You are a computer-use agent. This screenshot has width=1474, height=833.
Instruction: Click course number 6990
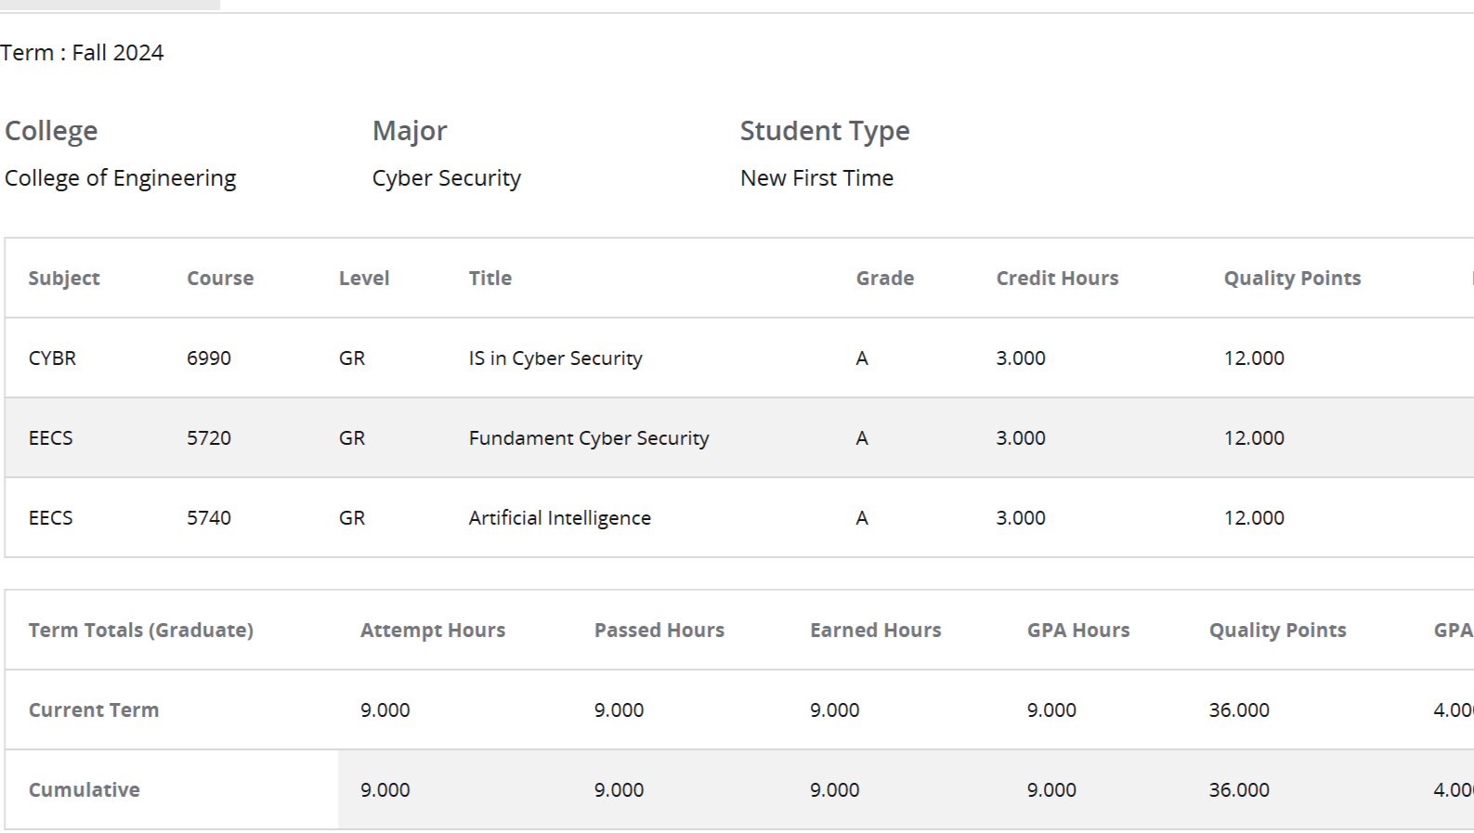click(209, 358)
